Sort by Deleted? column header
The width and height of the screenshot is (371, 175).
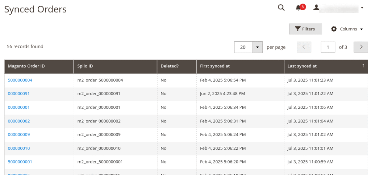click(170, 66)
